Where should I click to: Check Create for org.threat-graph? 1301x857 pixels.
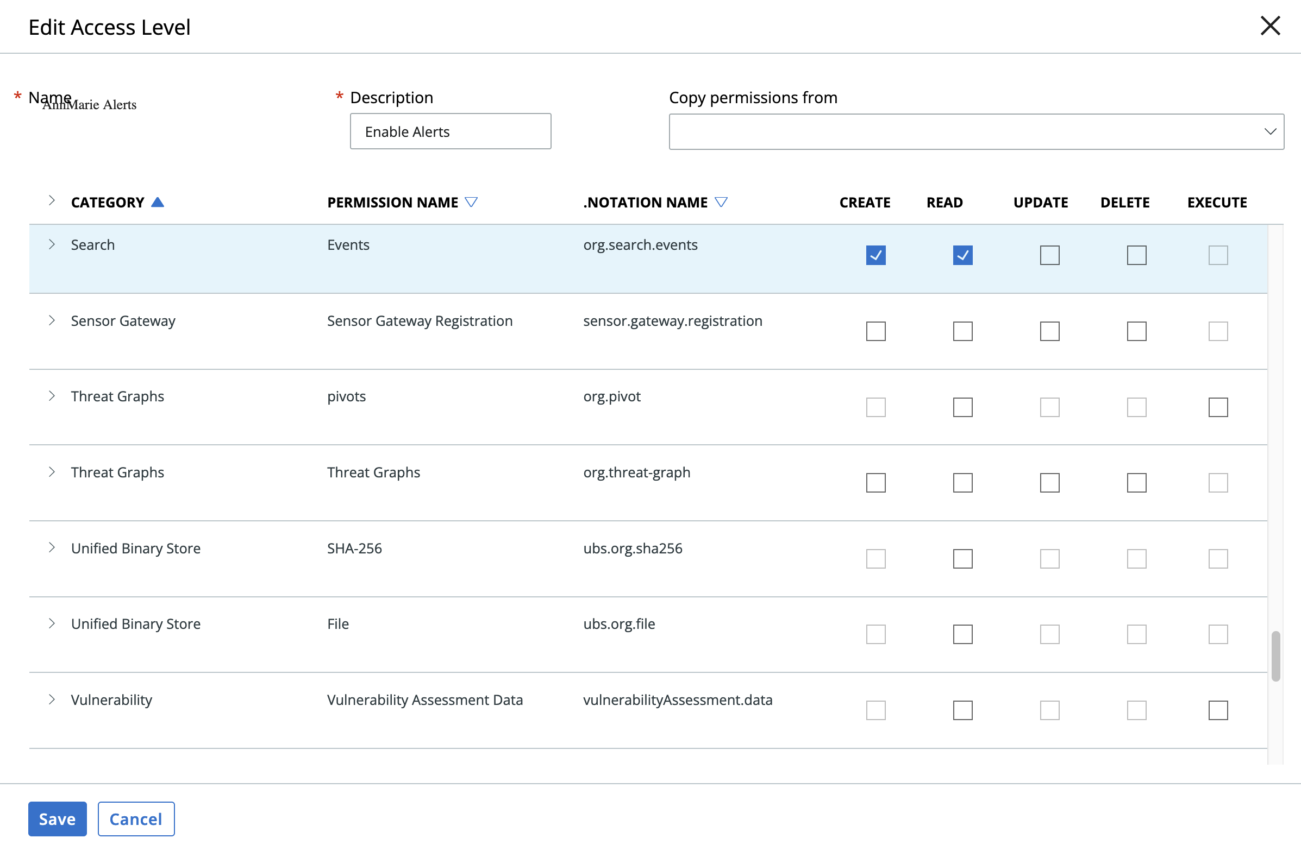(x=875, y=483)
